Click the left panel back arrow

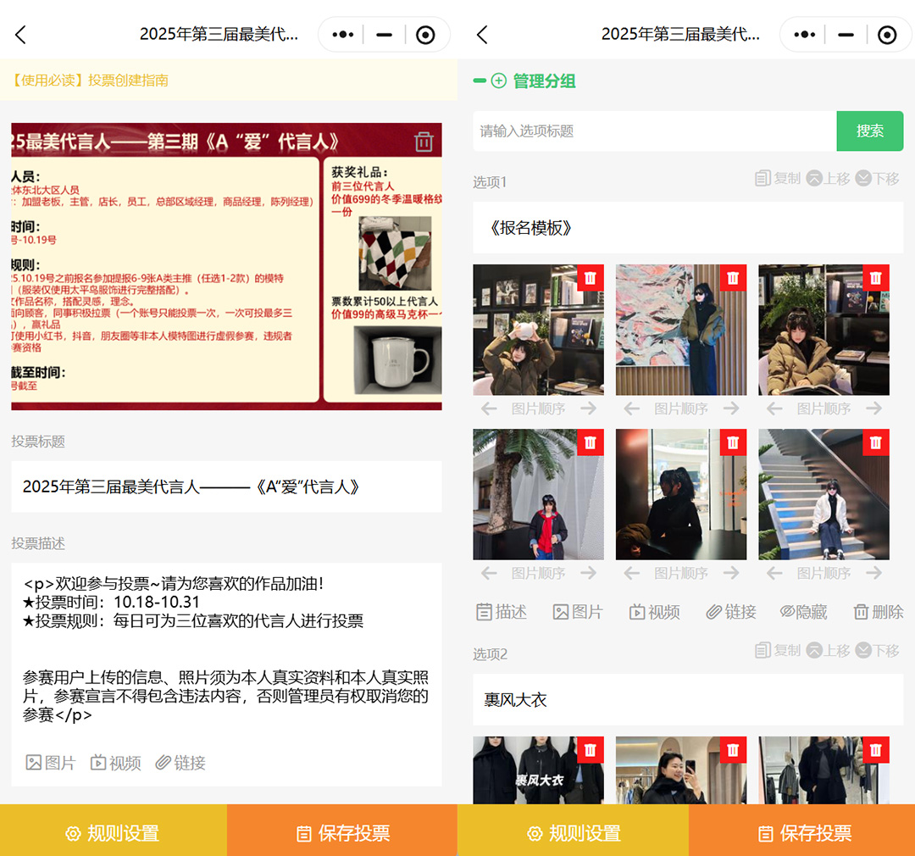pos(21,35)
